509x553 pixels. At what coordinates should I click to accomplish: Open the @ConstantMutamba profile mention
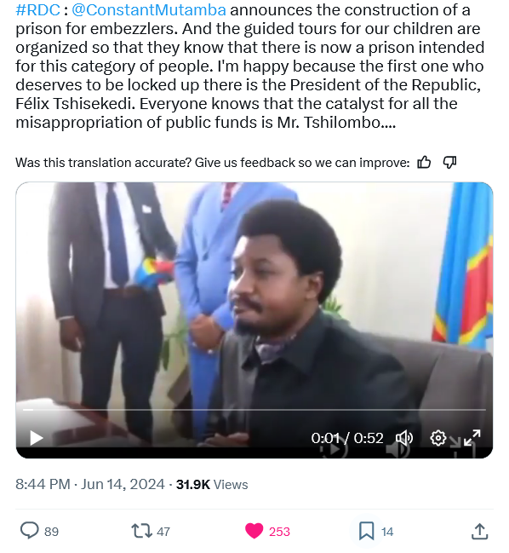[x=149, y=10]
